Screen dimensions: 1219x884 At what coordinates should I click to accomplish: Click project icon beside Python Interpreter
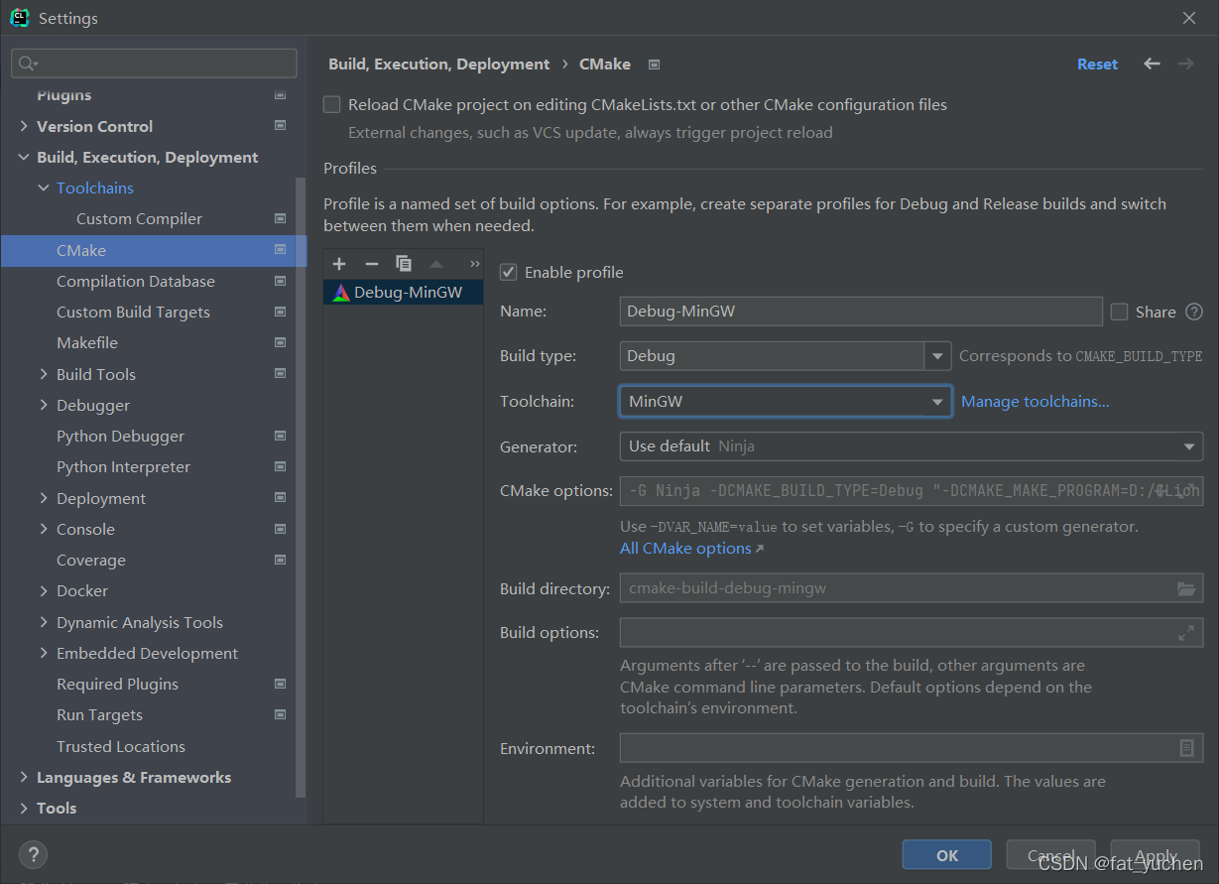(x=281, y=466)
